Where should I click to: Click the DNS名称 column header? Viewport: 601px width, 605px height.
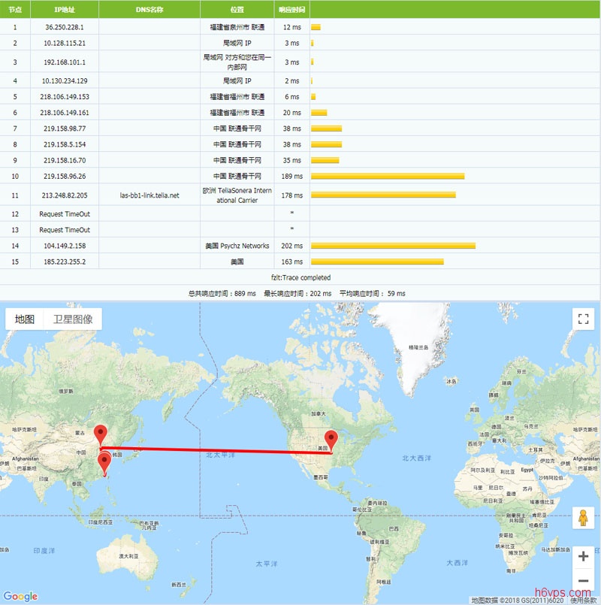[x=149, y=10]
